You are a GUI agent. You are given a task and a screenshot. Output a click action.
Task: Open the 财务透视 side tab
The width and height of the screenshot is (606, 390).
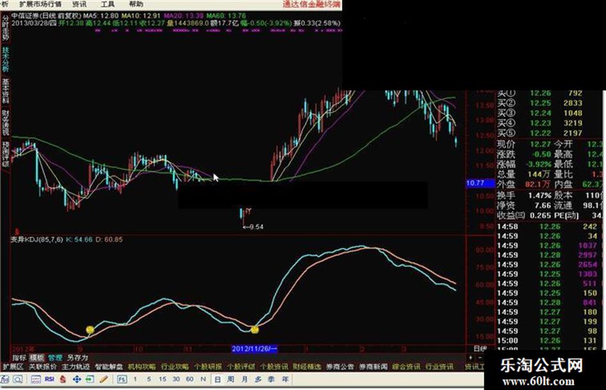pos(5,122)
